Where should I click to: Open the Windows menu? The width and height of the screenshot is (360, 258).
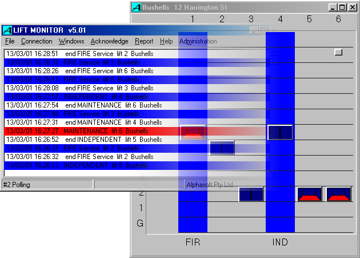coord(71,41)
